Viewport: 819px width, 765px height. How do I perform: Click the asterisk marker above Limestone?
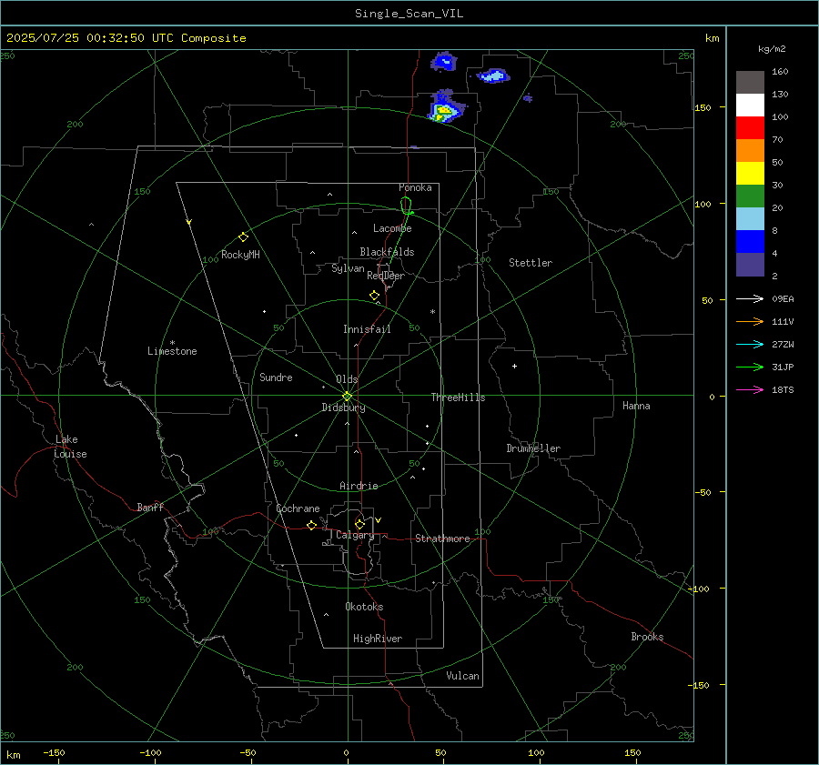172,343
